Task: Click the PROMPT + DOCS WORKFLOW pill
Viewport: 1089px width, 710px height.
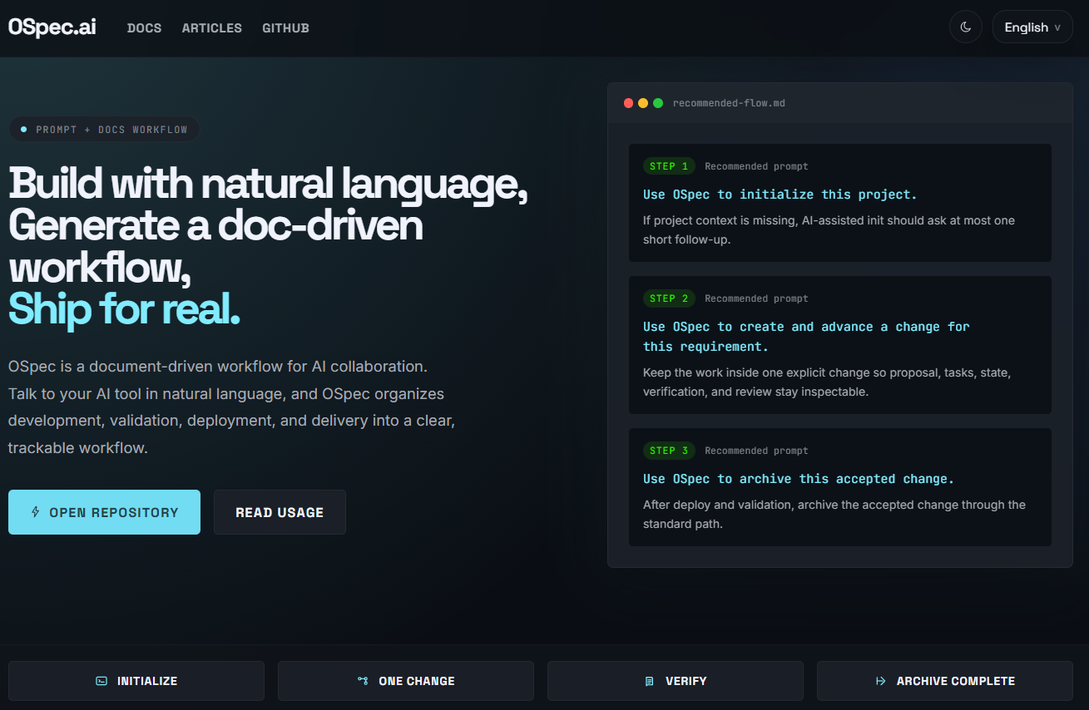Action: 104,130
